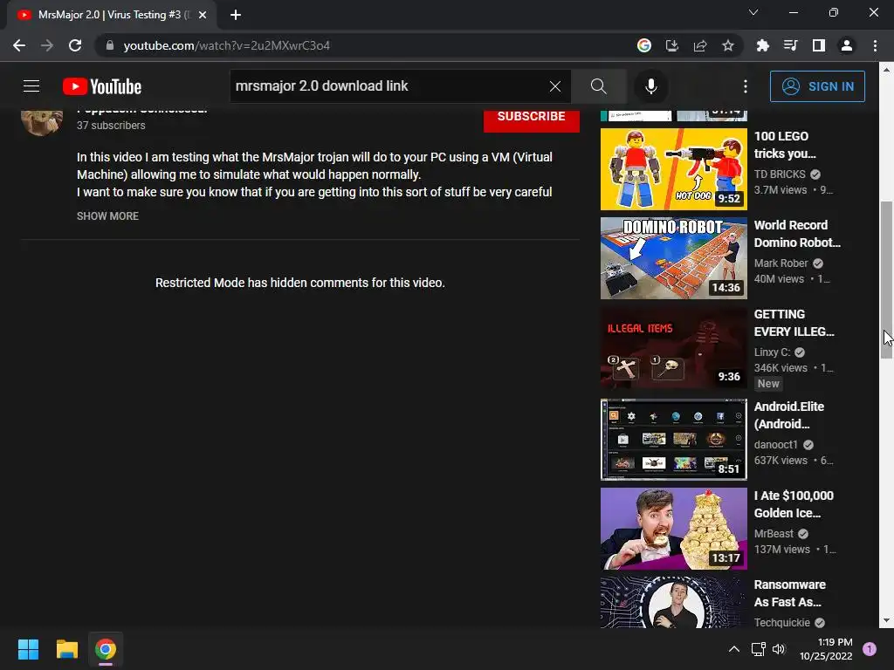The height and width of the screenshot is (670, 894).
Task: Click the '37 subscribers' text
Action: click(x=111, y=126)
